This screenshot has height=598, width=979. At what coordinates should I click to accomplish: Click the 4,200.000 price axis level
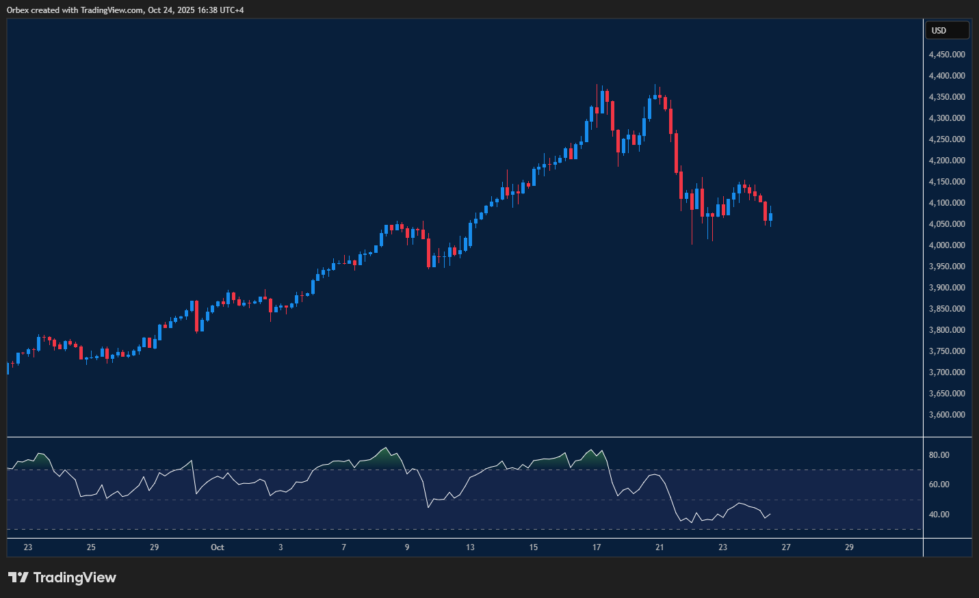[947, 161]
